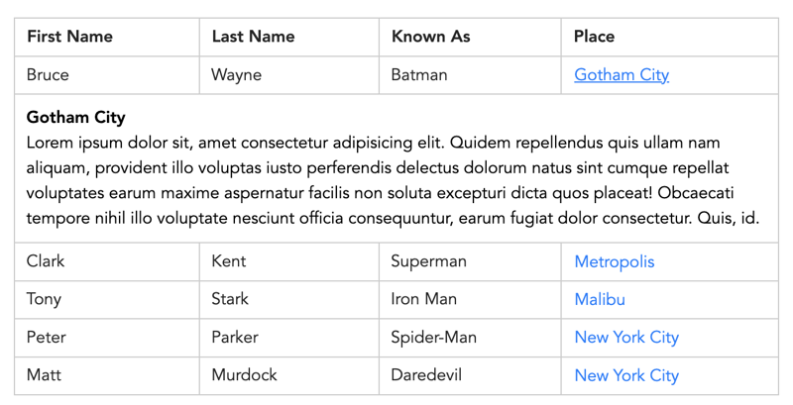The image size is (793, 405).
Task: Select the Daredevil cell
Action: (470, 375)
